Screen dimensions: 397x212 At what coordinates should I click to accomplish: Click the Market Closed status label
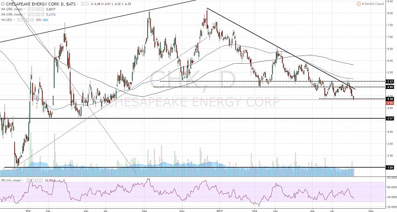coord(374,4)
